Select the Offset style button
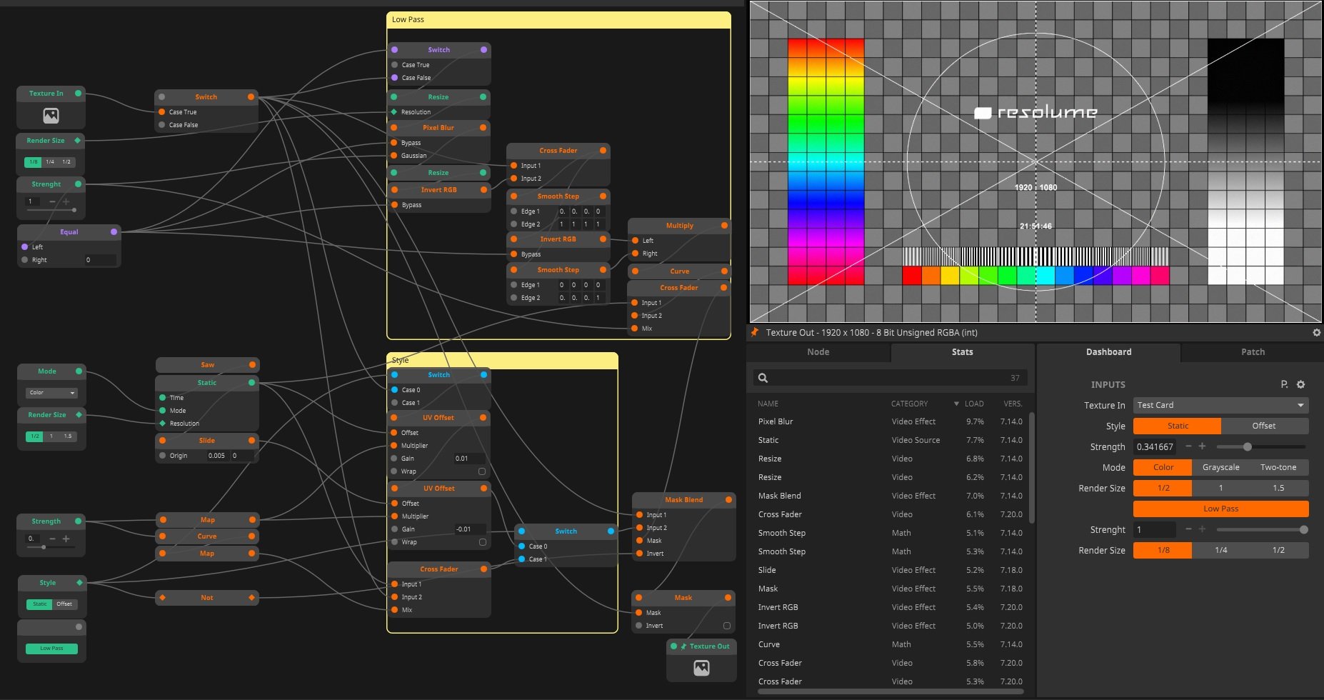This screenshot has height=700, width=1324. [1263, 426]
